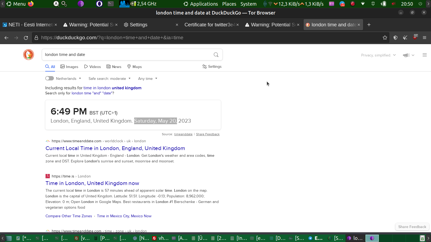Switch to the Images search tab
The height and width of the screenshot is (242, 431).
pyautogui.click(x=69, y=67)
